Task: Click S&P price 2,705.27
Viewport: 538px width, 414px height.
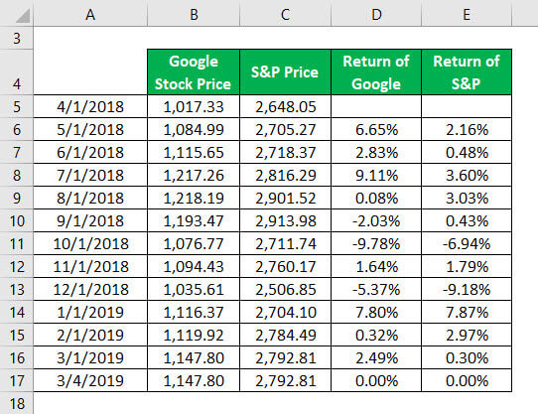Action: coord(285,129)
